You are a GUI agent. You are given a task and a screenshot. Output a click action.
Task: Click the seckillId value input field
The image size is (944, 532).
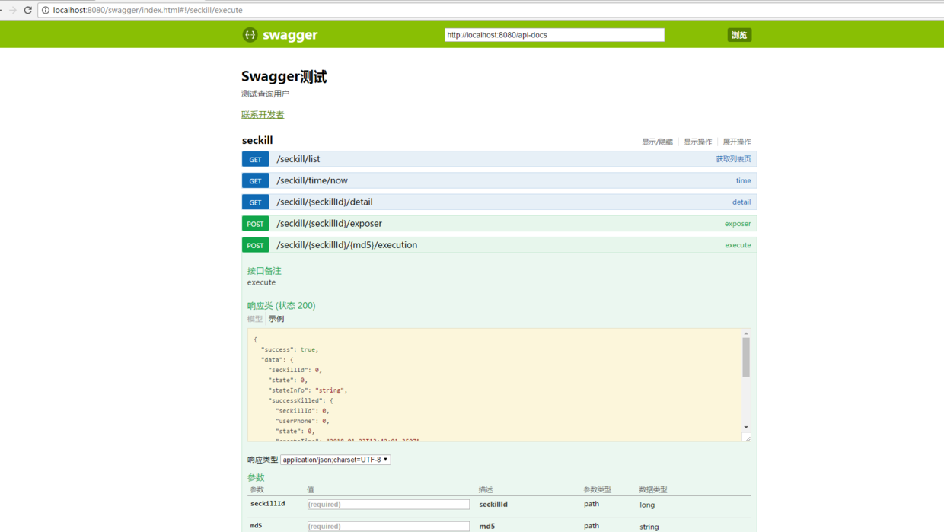click(388, 504)
